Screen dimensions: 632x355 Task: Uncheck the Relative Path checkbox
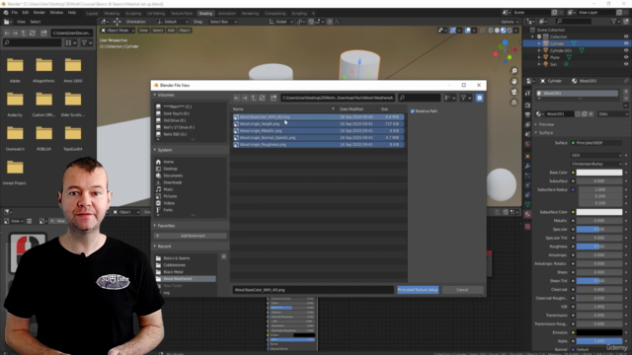click(413, 111)
